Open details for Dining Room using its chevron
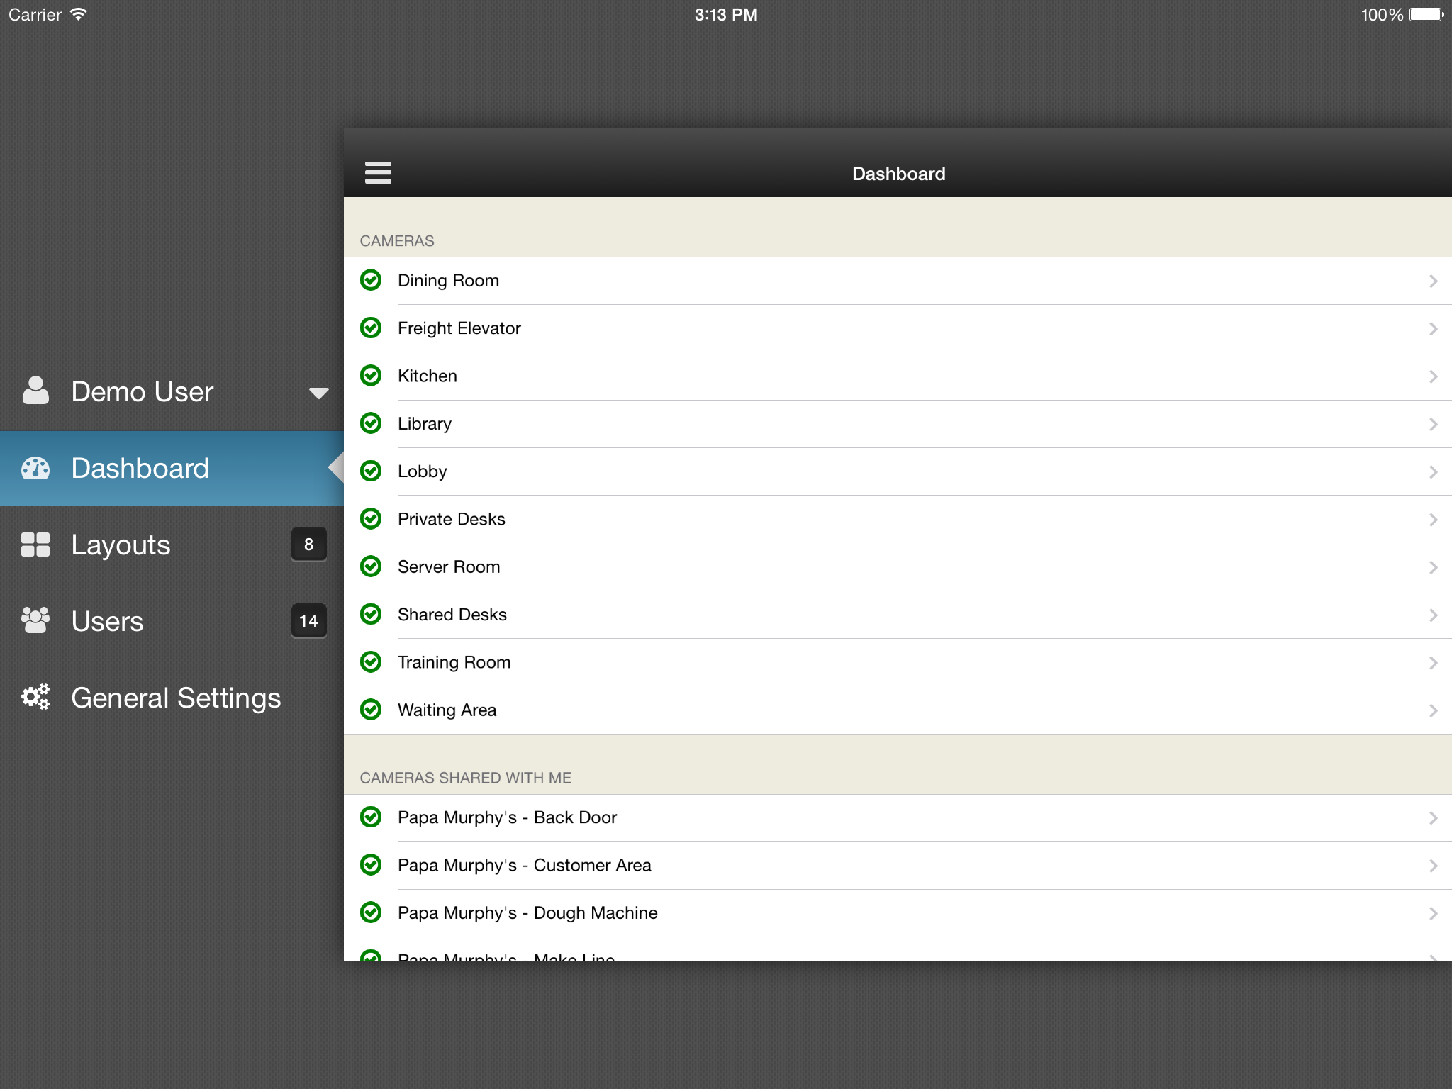This screenshot has height=1089, width=1452. pos(1434,280)
